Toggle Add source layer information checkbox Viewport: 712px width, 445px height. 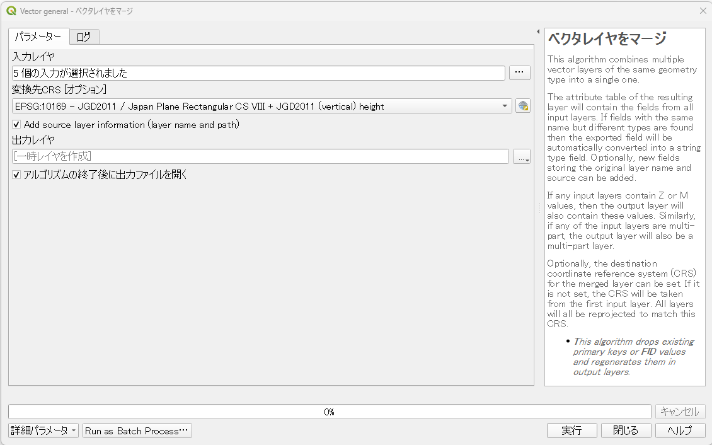click(x=16, y=124)
